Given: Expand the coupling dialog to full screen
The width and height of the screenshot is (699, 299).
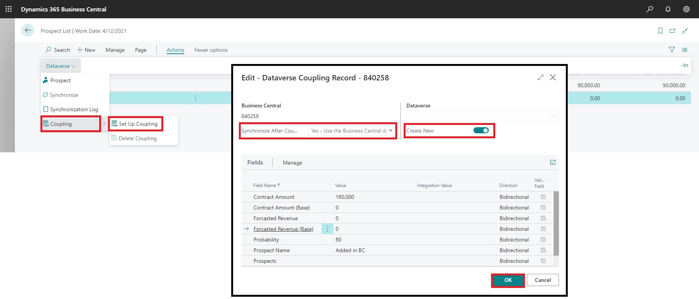Looking at the screenshot, I should click(x=540, y=77).
